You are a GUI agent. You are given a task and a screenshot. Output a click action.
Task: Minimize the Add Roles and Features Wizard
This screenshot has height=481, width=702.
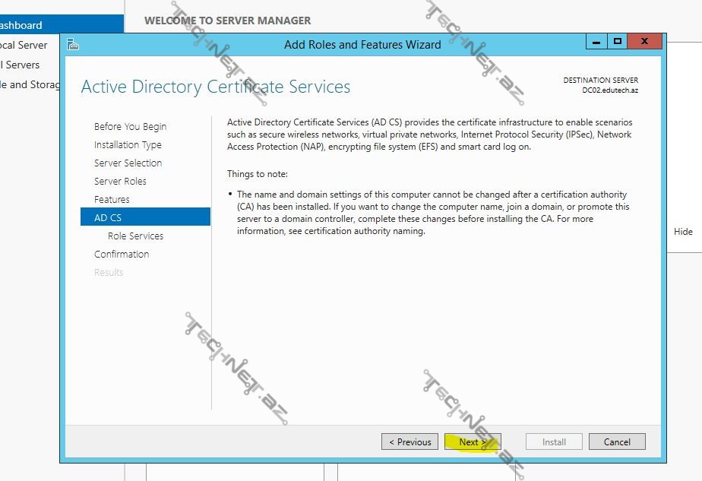click(x=596, y=42)
